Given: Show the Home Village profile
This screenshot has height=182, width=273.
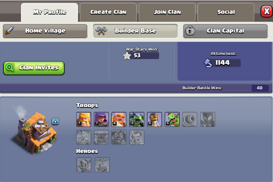Looking at the screenshot, I should (x=45, y=31).
